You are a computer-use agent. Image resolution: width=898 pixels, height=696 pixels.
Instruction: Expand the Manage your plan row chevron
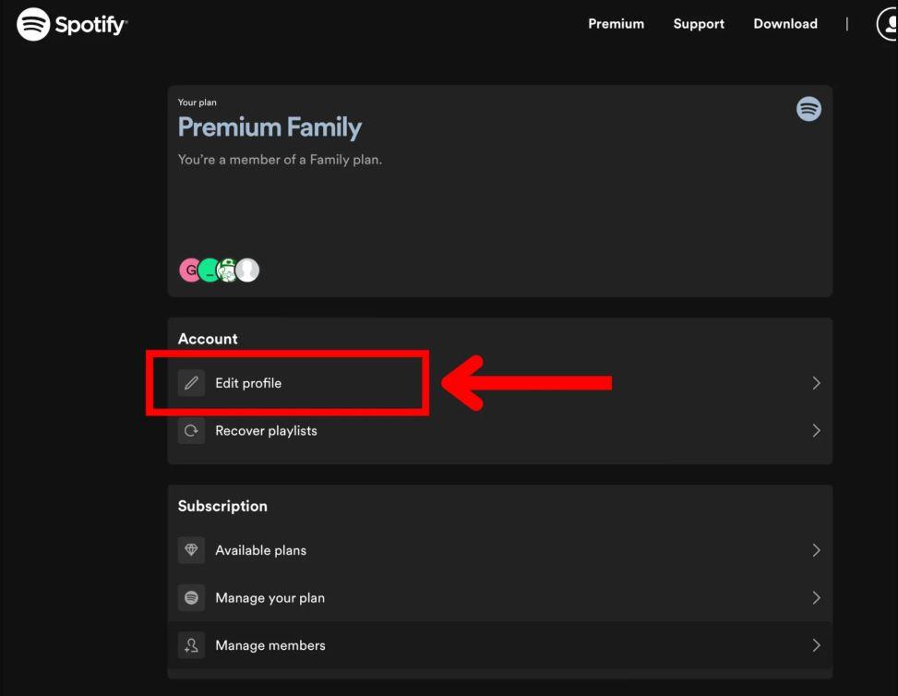[x=816, y=598]
